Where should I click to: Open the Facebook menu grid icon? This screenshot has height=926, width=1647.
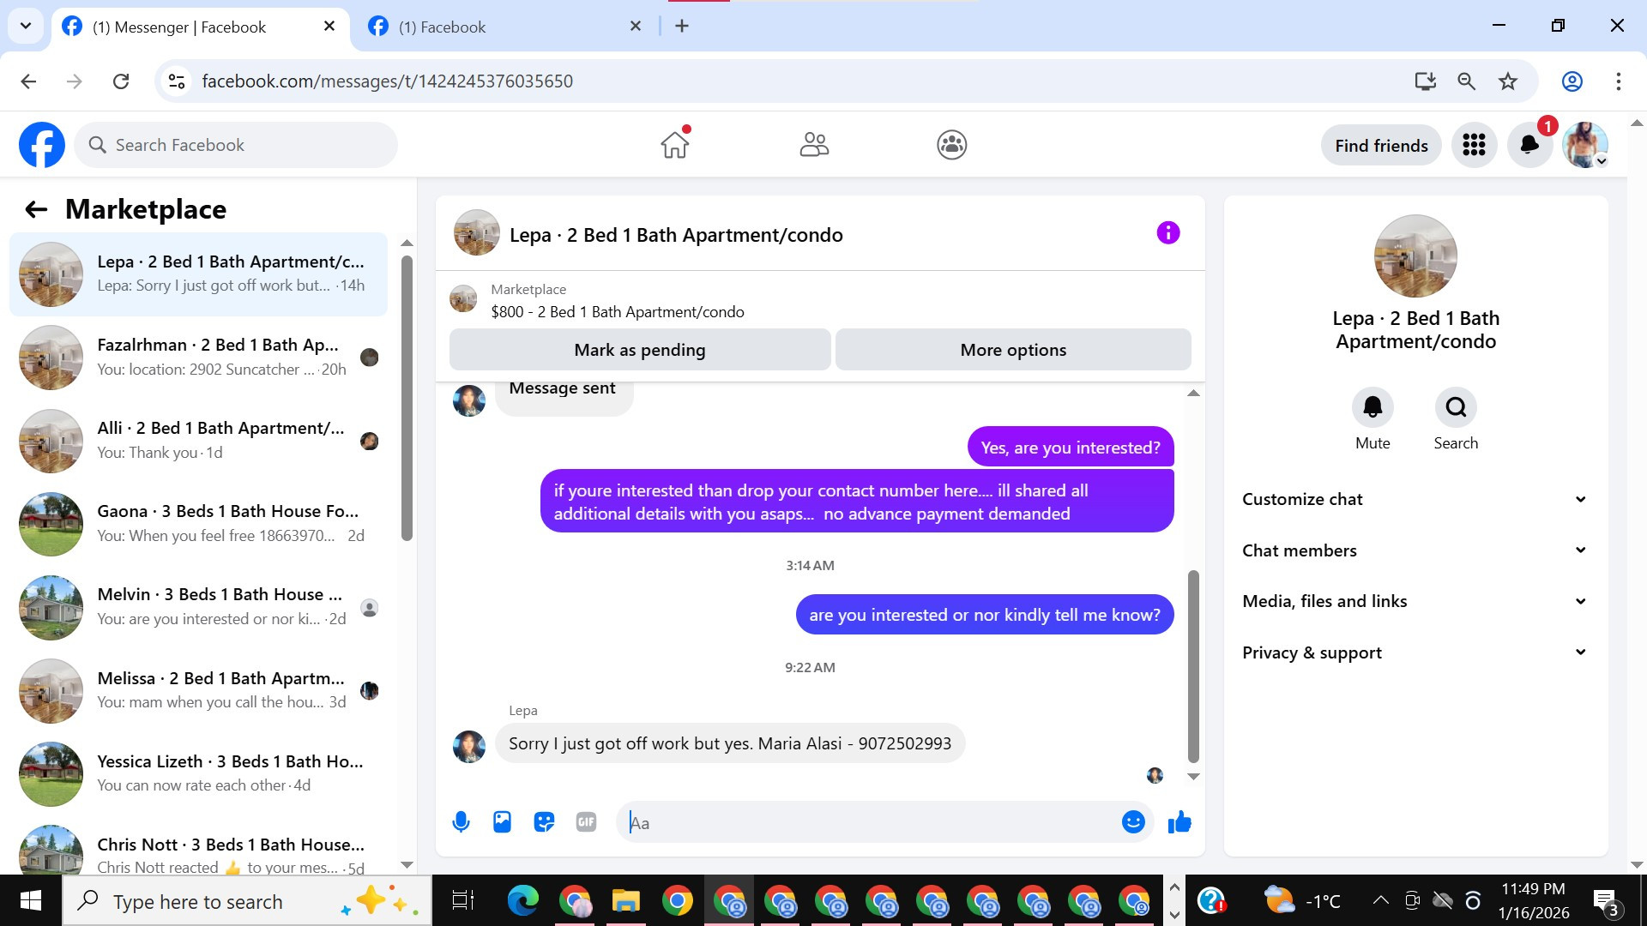click(1474, 145)
